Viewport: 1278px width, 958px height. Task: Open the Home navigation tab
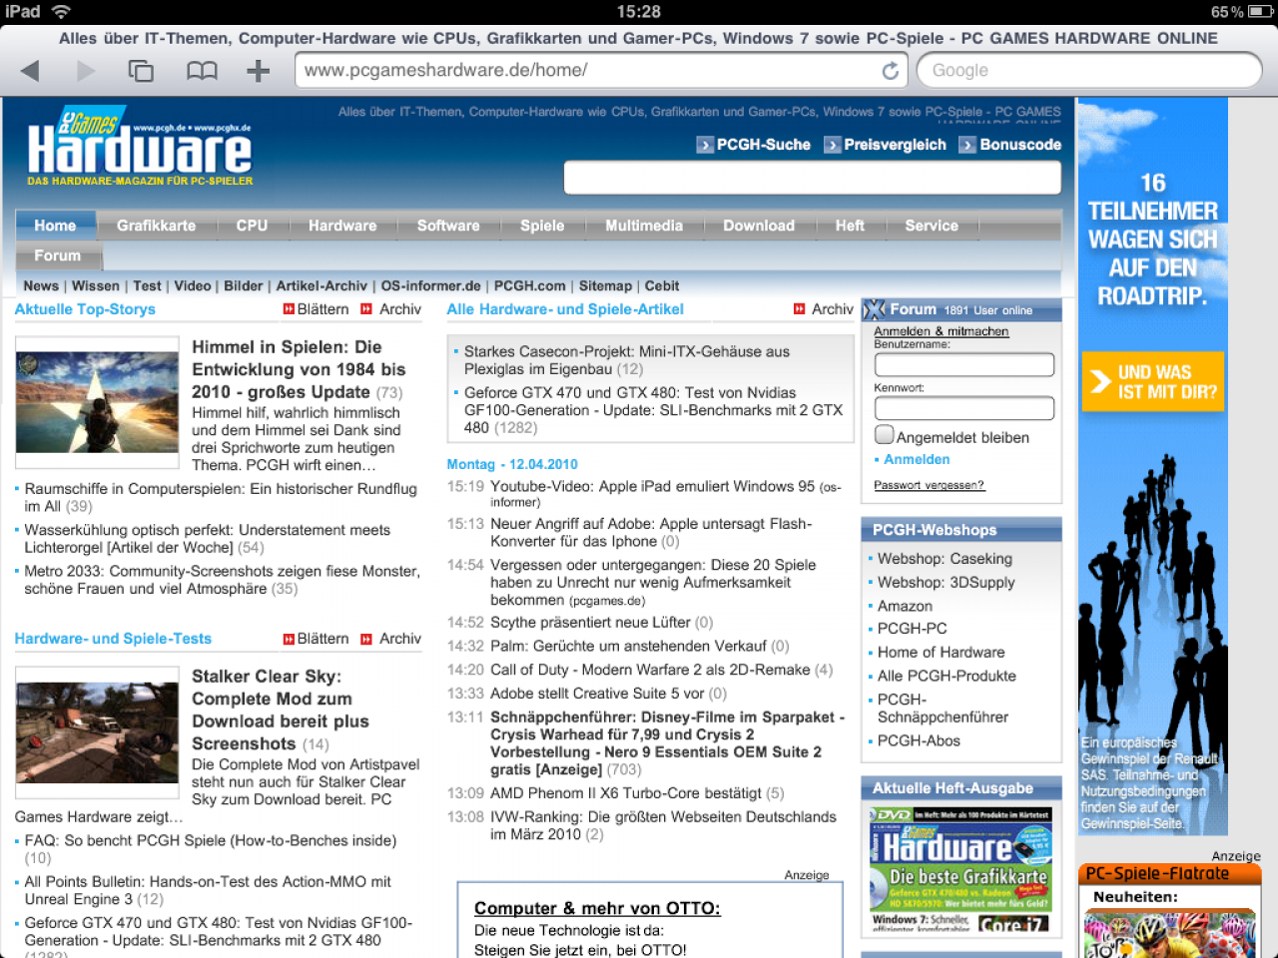pyautogui.click(x=55, y=226)
